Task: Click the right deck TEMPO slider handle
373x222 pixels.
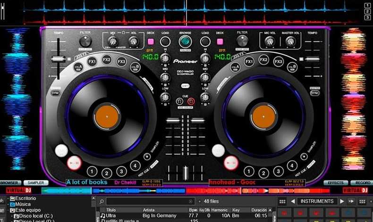Action: point(313,59)
